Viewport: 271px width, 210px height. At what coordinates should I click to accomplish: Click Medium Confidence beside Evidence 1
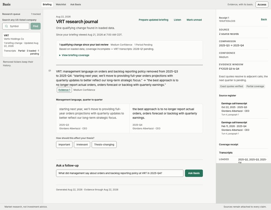[x=84, y=90]
